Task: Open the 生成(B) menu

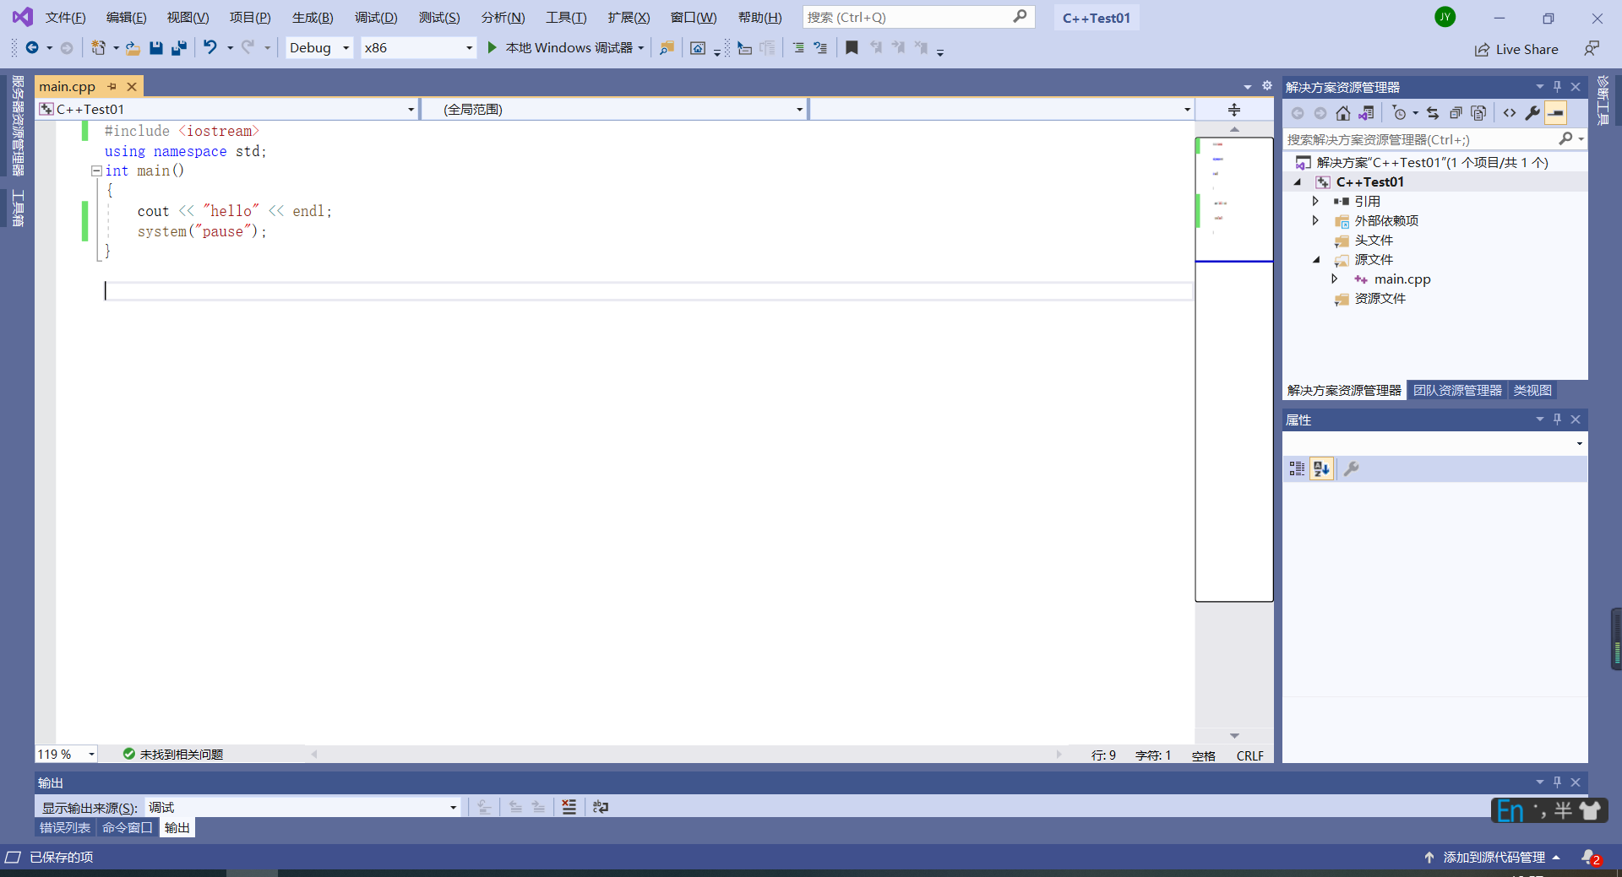Action: click(313, 18)
